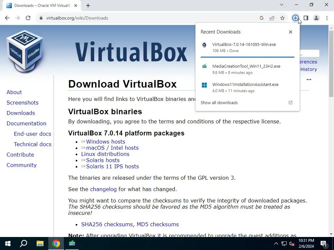Click the History link

309,69
